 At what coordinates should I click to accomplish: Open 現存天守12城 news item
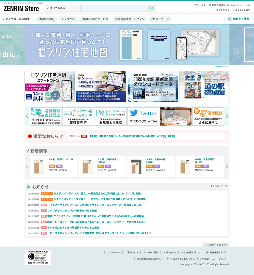click(x=100, y=233)
